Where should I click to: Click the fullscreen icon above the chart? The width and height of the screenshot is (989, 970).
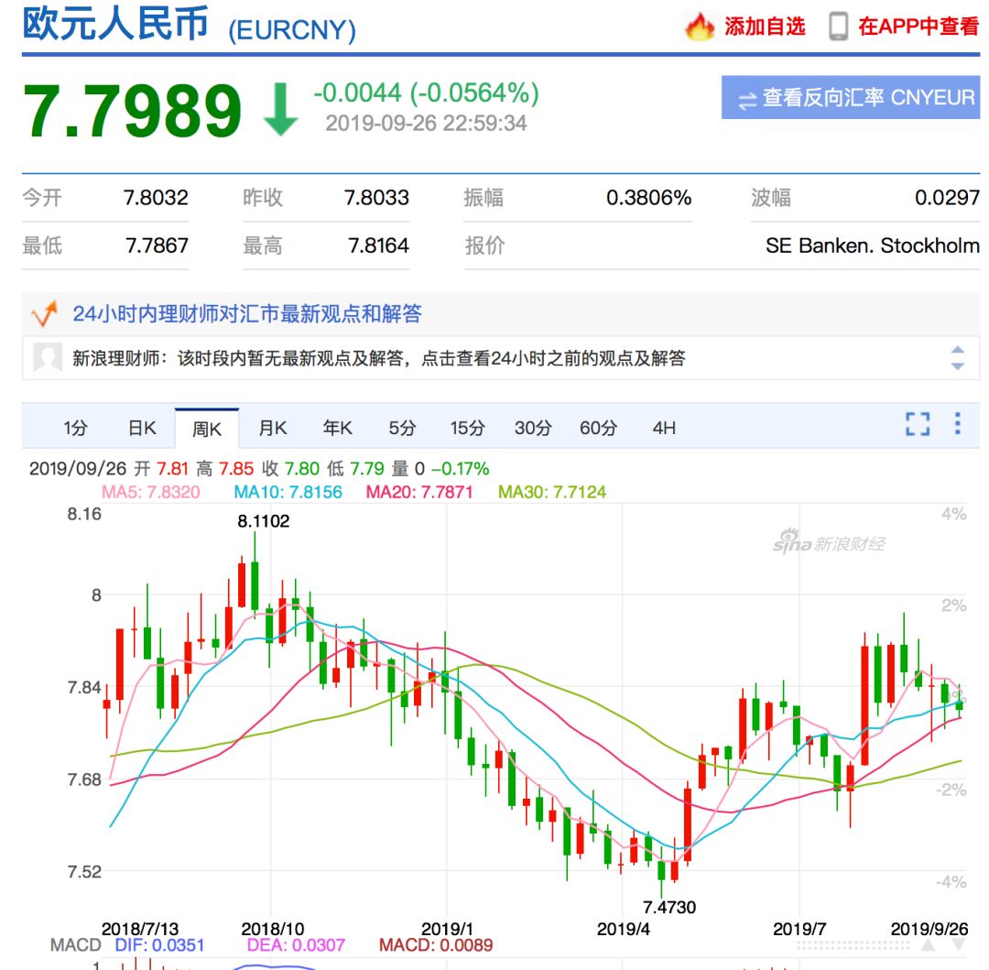point(917,425)
